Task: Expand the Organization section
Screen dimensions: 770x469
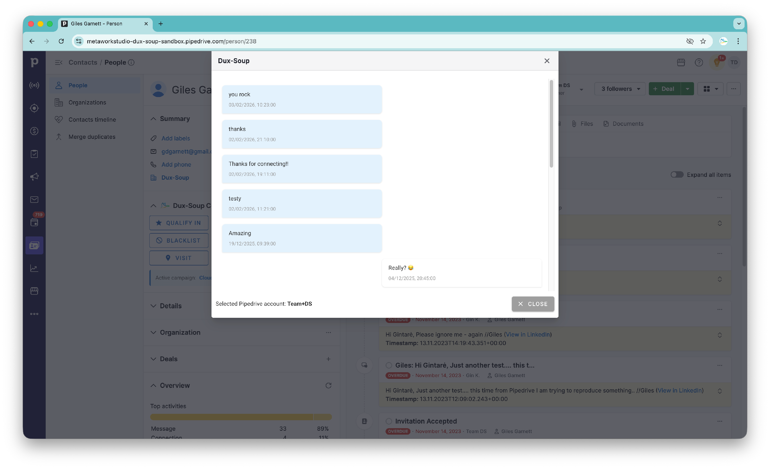Action: pos(180,332)
